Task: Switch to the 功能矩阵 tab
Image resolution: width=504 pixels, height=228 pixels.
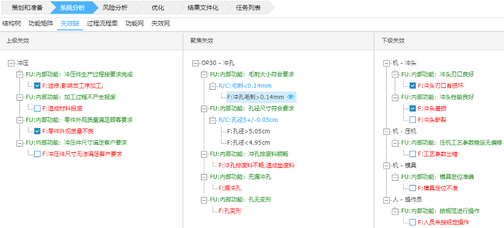Action: pyautogui.click(x=41, y=24)
